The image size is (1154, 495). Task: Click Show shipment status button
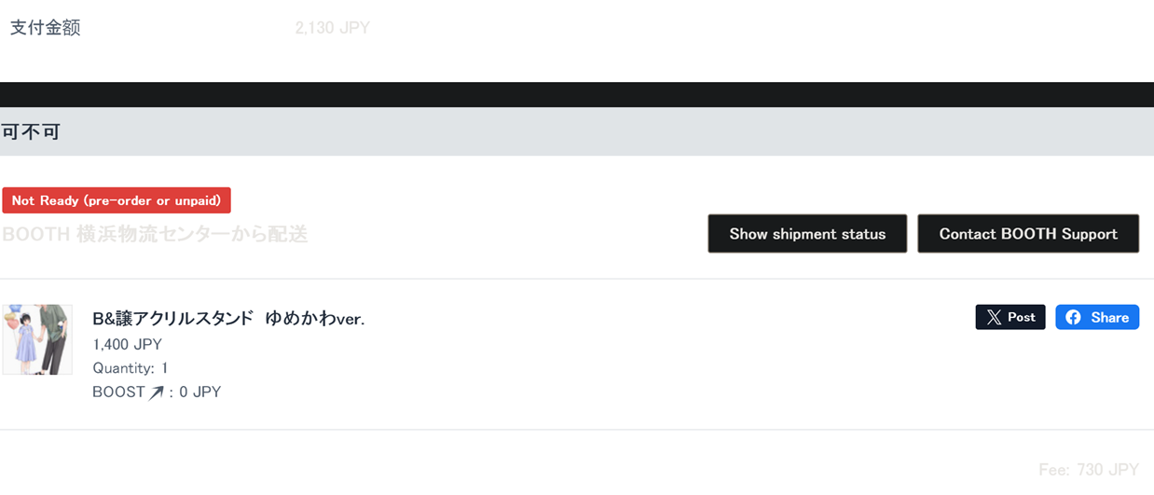(x=807, y=234)
